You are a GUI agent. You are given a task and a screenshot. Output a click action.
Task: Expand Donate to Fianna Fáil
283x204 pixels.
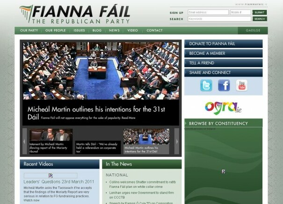coord(224,44)
